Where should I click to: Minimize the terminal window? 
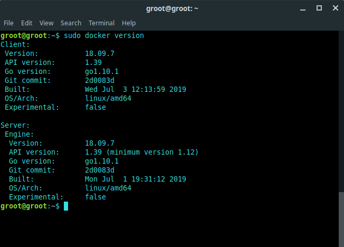[303, 9]
